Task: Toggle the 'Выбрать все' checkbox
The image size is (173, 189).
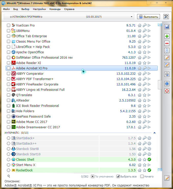Action: click(x=118, y=177)
